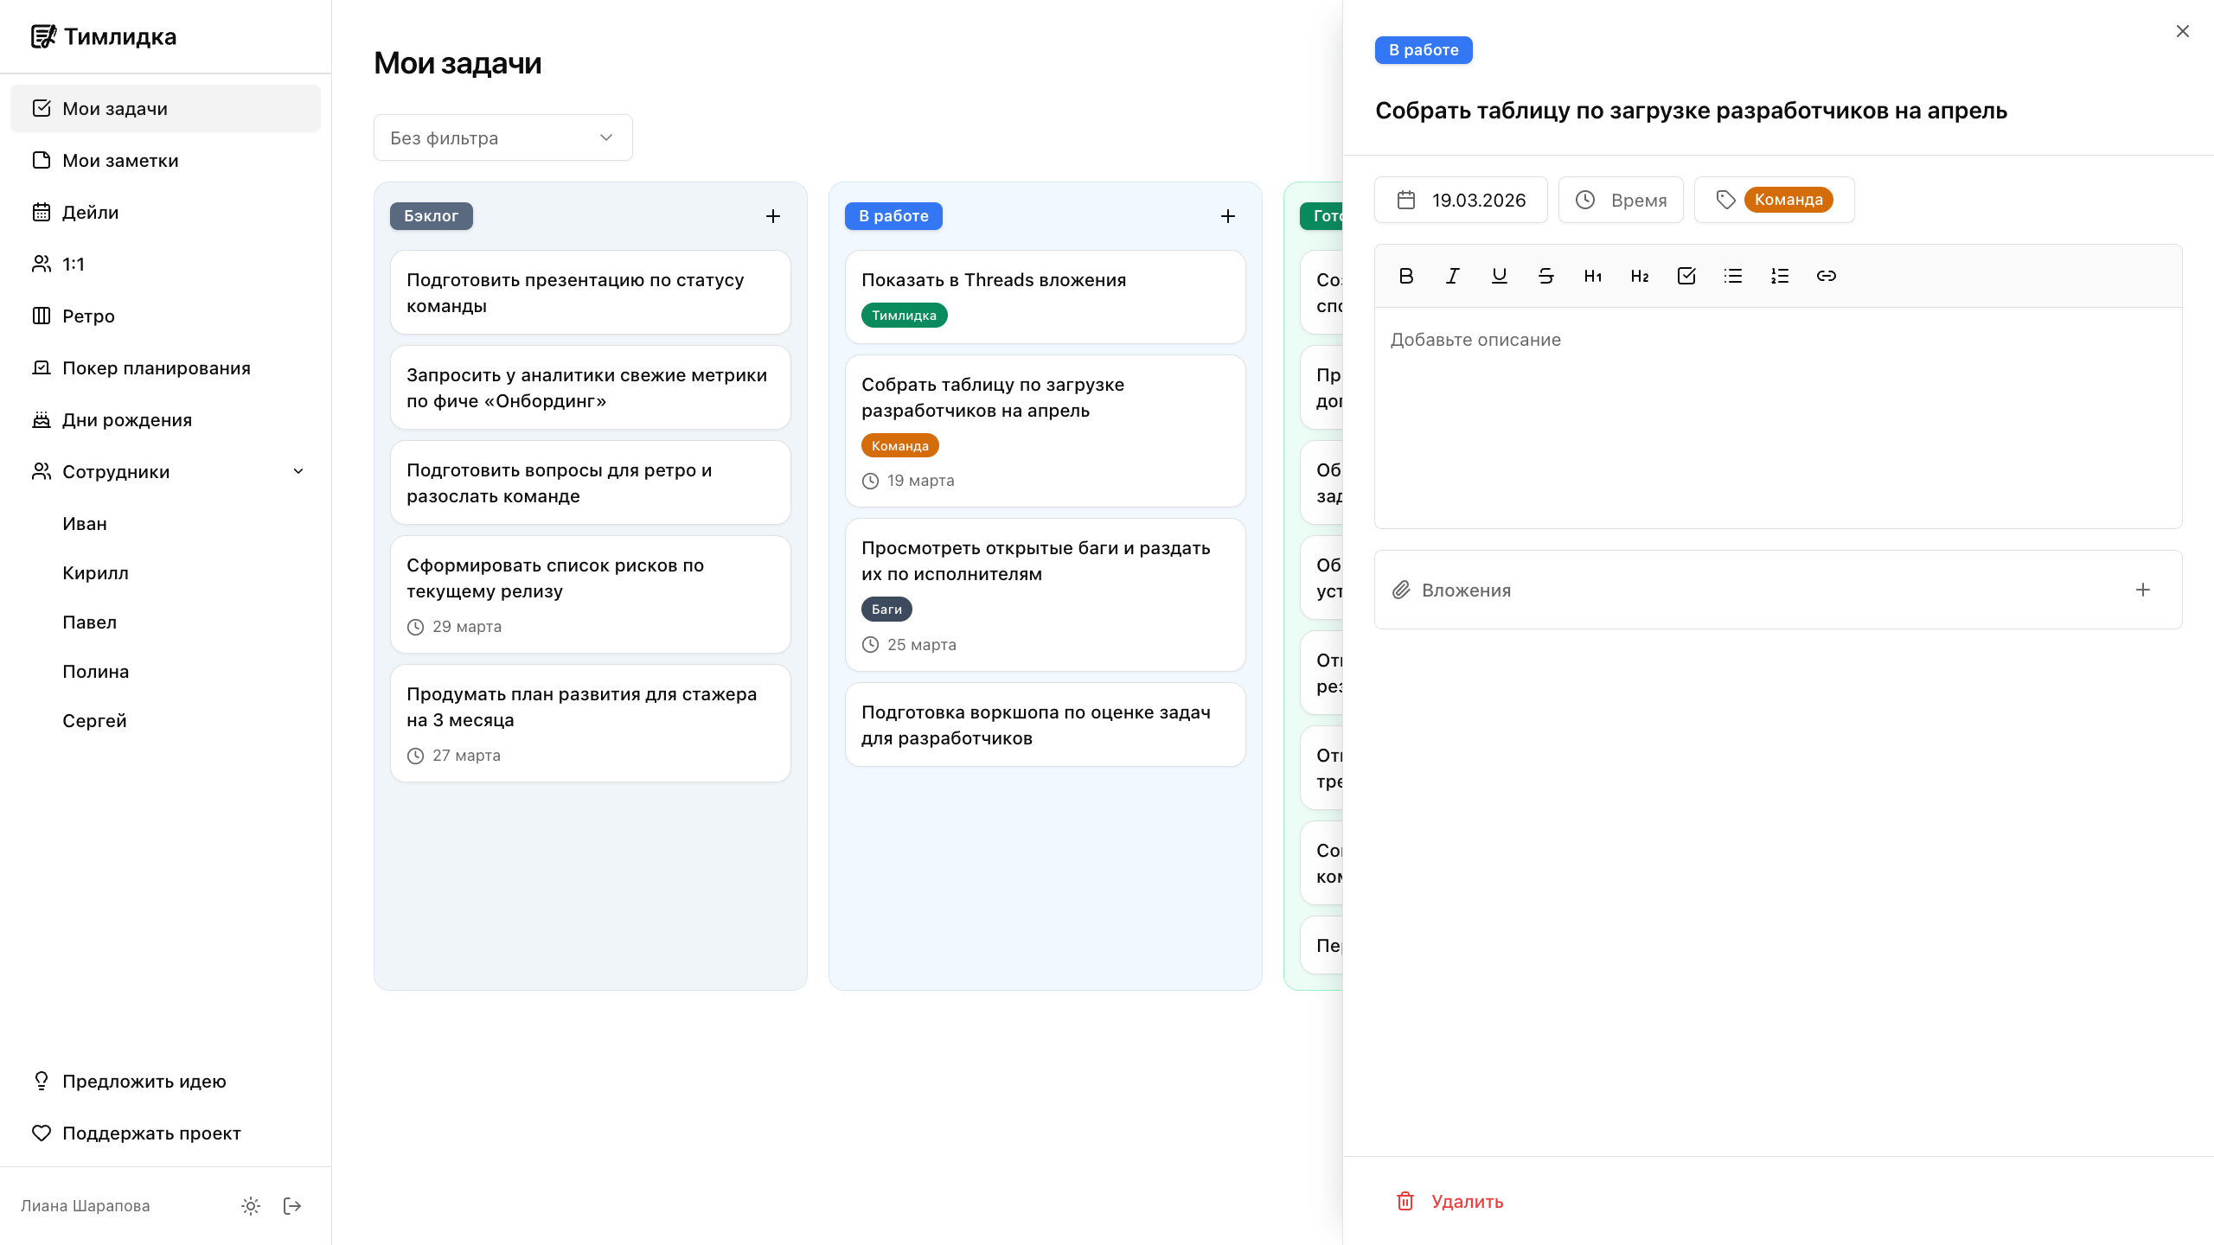The image size is (2214, 1245).
Task: Open Поддержать проект link
Action: (150, 1133)
